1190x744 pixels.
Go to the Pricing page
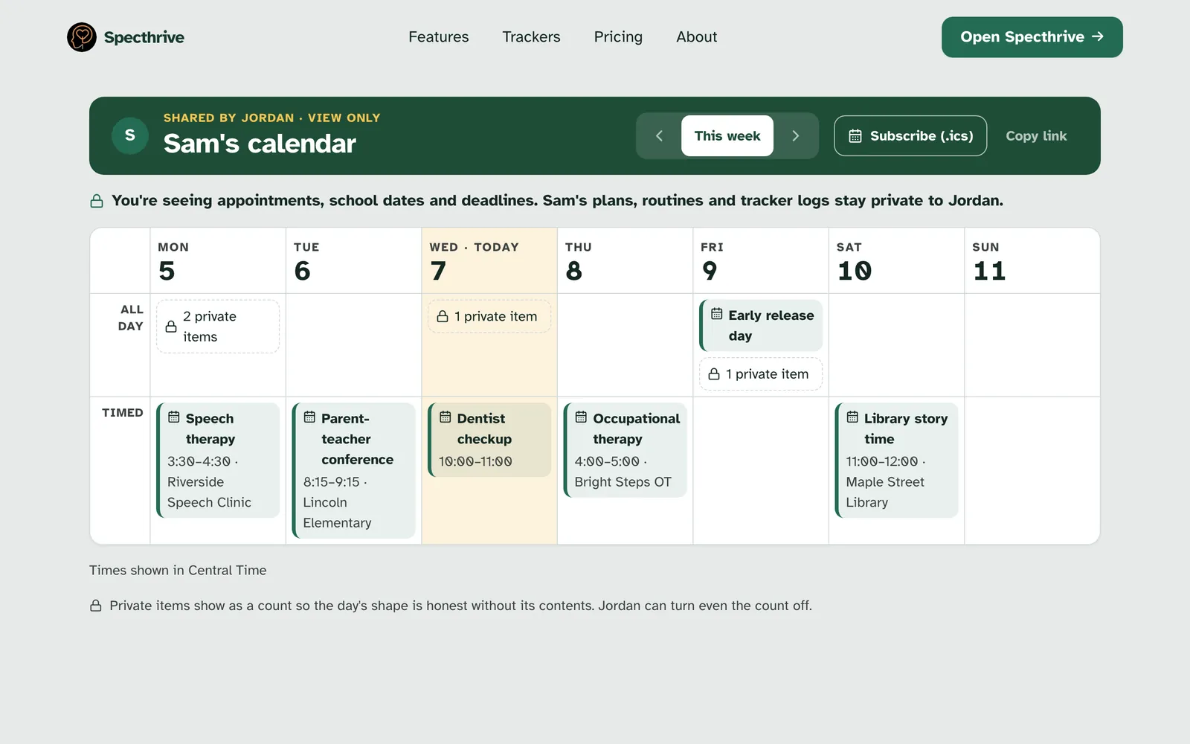618,37
